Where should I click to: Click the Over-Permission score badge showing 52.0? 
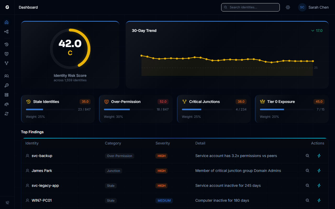coord(163,102)
